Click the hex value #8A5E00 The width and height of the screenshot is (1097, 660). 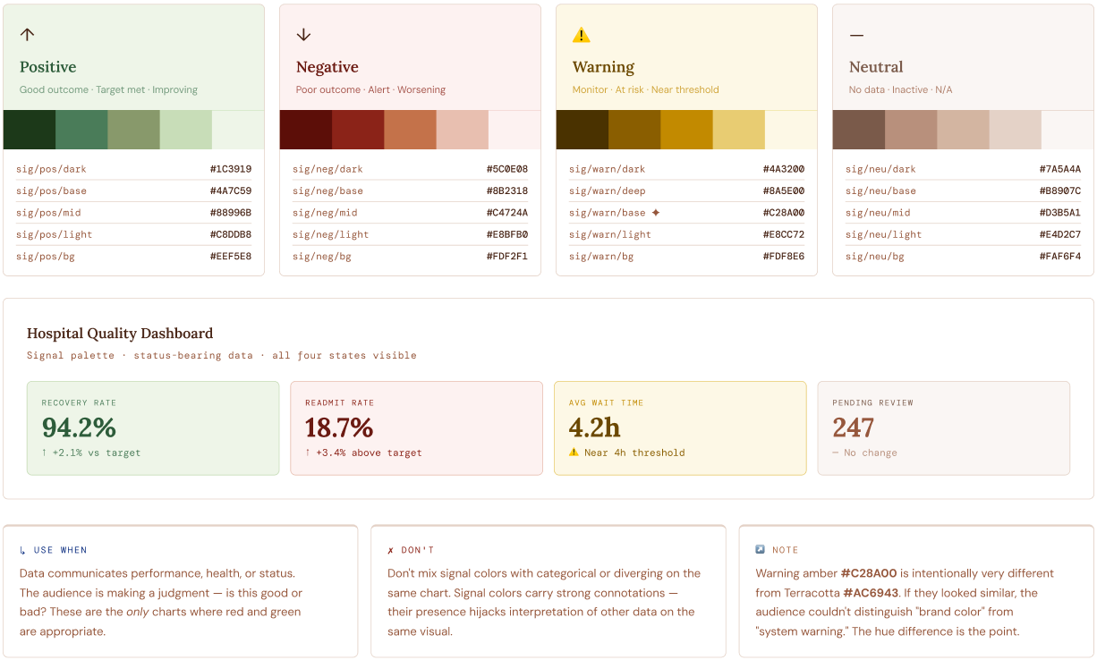[784, 190]
